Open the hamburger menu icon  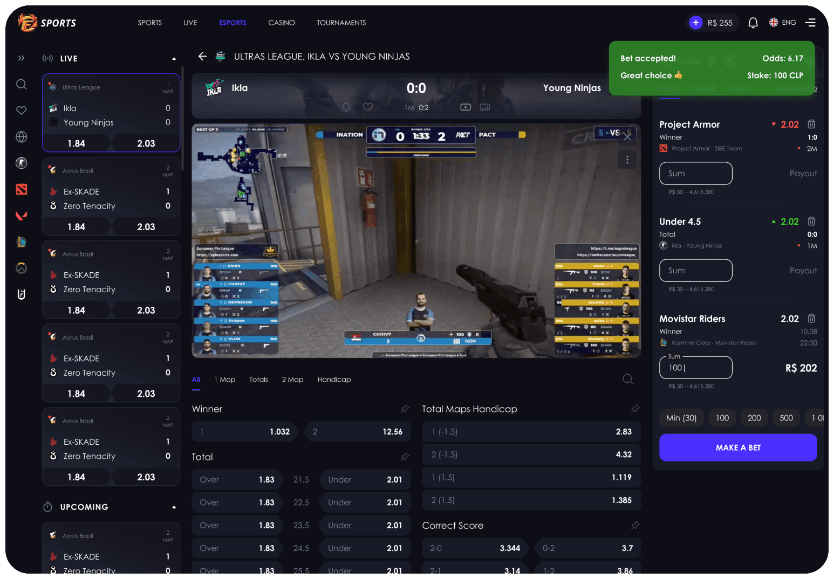click(x=810, y=23)
